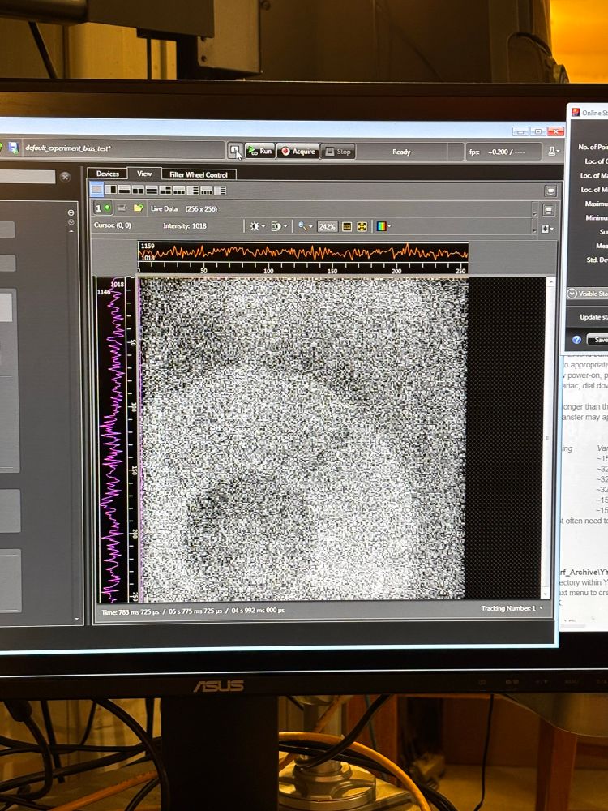Click the Live Data (256 x 256) label

pos(184,208)
